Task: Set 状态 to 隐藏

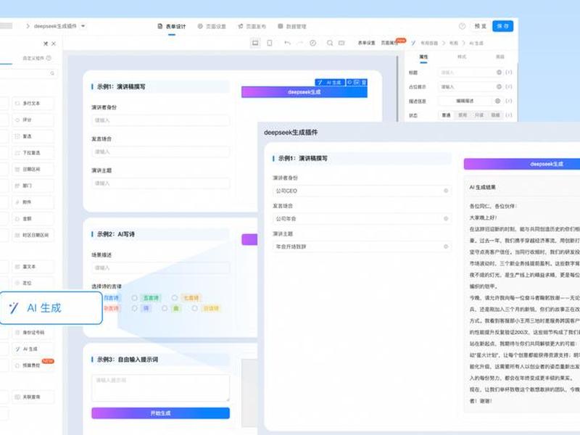Action: (x=495, y=115)
